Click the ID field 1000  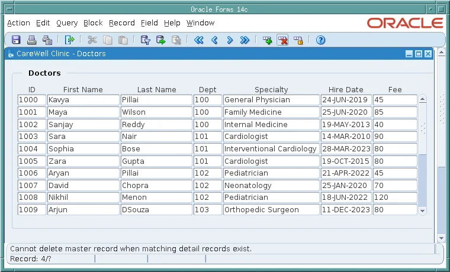[31, 100]
